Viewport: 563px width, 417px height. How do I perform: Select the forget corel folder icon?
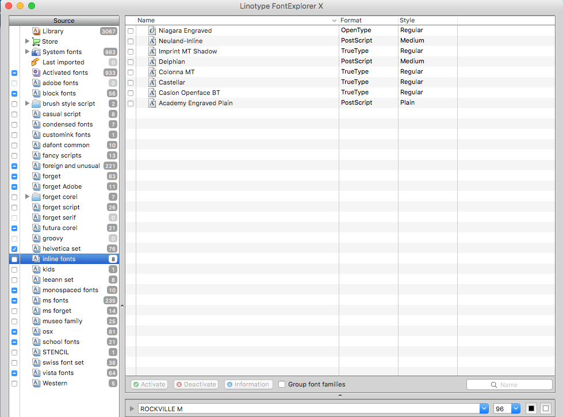pos(36,197)
